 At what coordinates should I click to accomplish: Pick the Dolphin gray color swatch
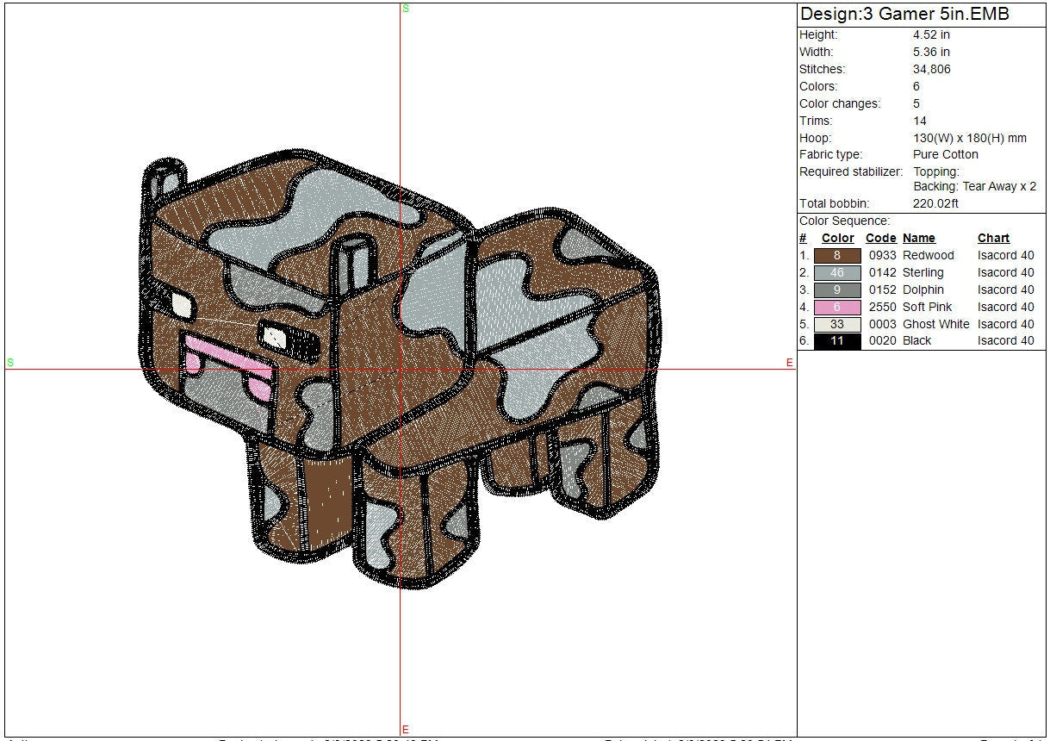pyautogui.click(x=836, y=290)
